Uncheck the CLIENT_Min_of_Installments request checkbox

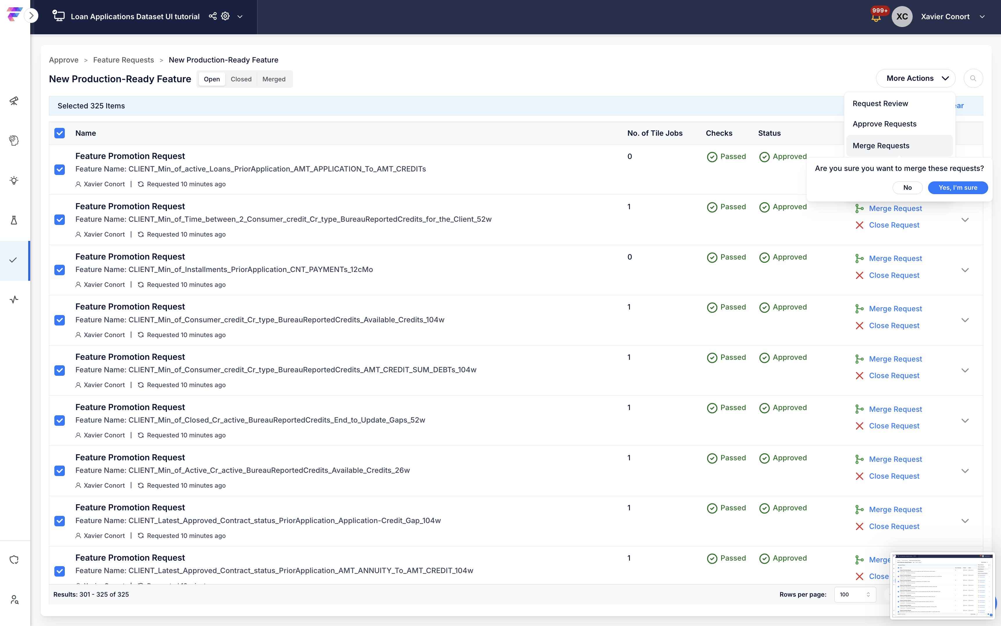[x=60, y=270]
